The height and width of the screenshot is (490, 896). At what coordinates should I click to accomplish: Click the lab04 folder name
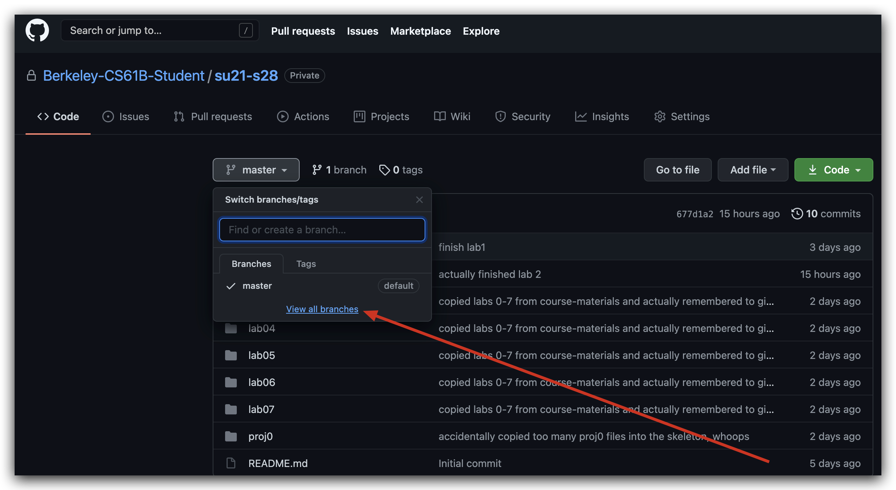[x=262, y=328]
